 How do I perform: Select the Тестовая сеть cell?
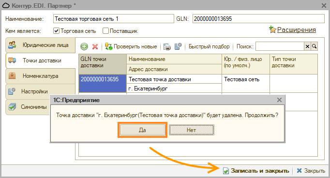tap(246, 83)
